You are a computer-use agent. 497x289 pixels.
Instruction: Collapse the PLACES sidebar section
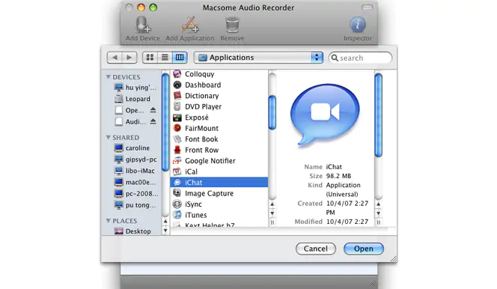[109, 221]
